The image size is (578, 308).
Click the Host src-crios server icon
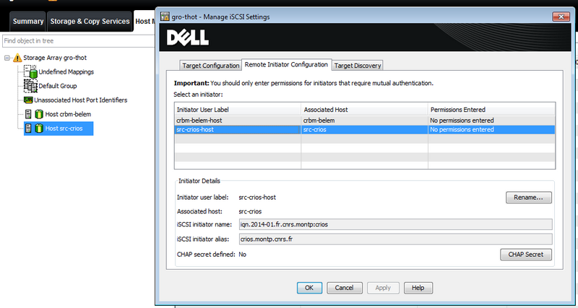click(x=33, y=128)
